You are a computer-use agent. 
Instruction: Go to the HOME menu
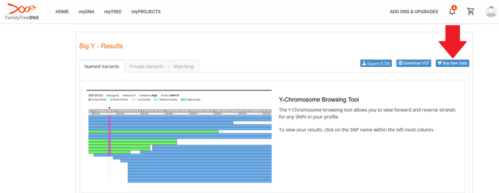[x=62, y=12]
